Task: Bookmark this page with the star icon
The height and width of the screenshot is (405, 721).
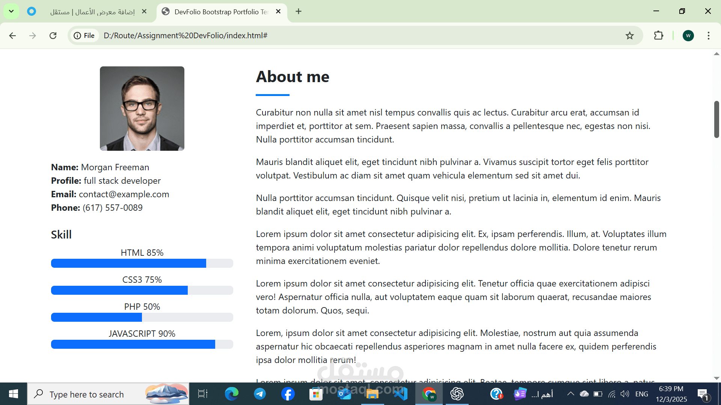Action: click(x=630, y=36)
